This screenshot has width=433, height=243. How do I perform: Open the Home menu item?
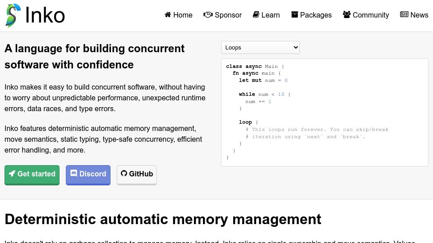179,15
